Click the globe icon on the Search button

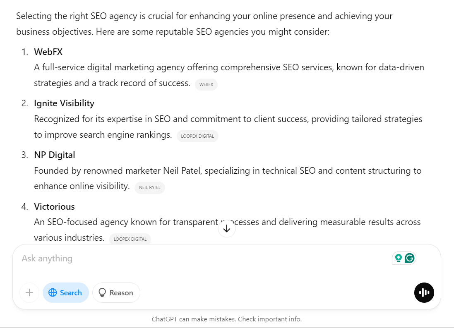pyautogui.click(x=53, y=293)
